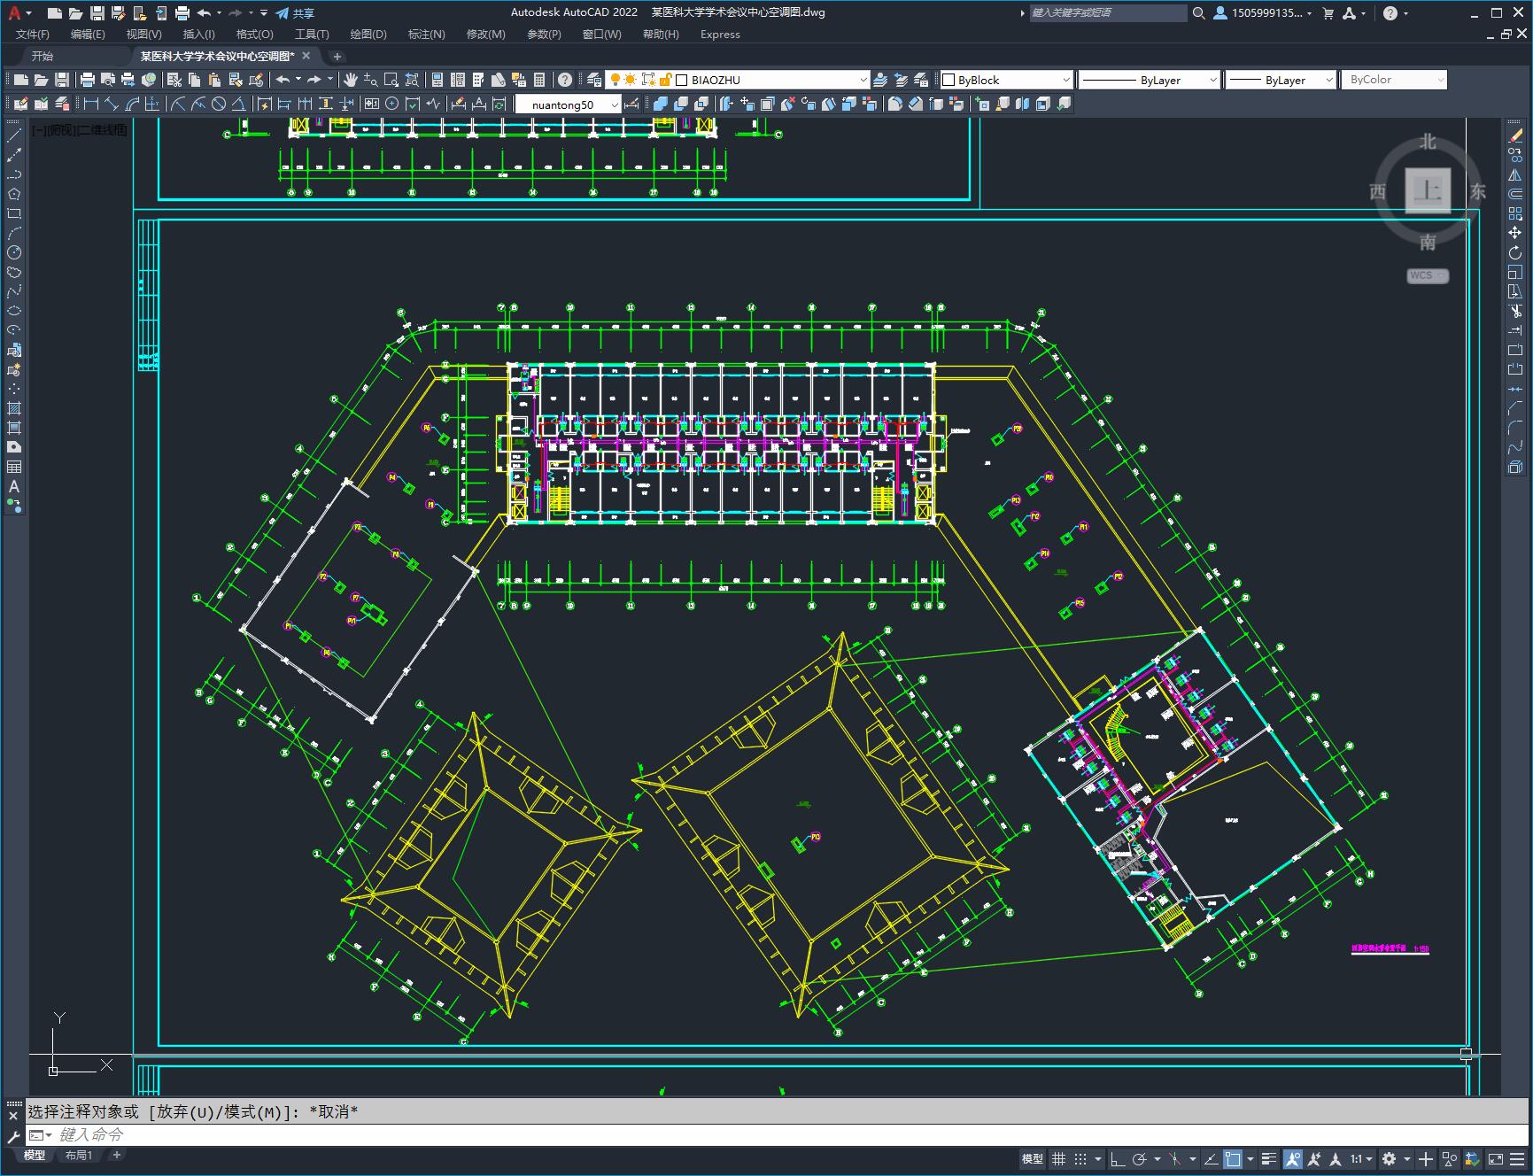The width and height of the screenshot is (1533, 1176).
Task: Click the Customization menu icon in the status bar
Action: tap(1518, 1158)
